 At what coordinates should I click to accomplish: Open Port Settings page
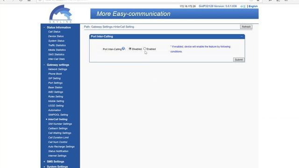pos(55,83)
